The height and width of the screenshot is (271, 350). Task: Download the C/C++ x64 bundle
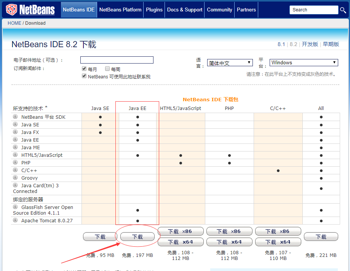click(x=278, y=242)
